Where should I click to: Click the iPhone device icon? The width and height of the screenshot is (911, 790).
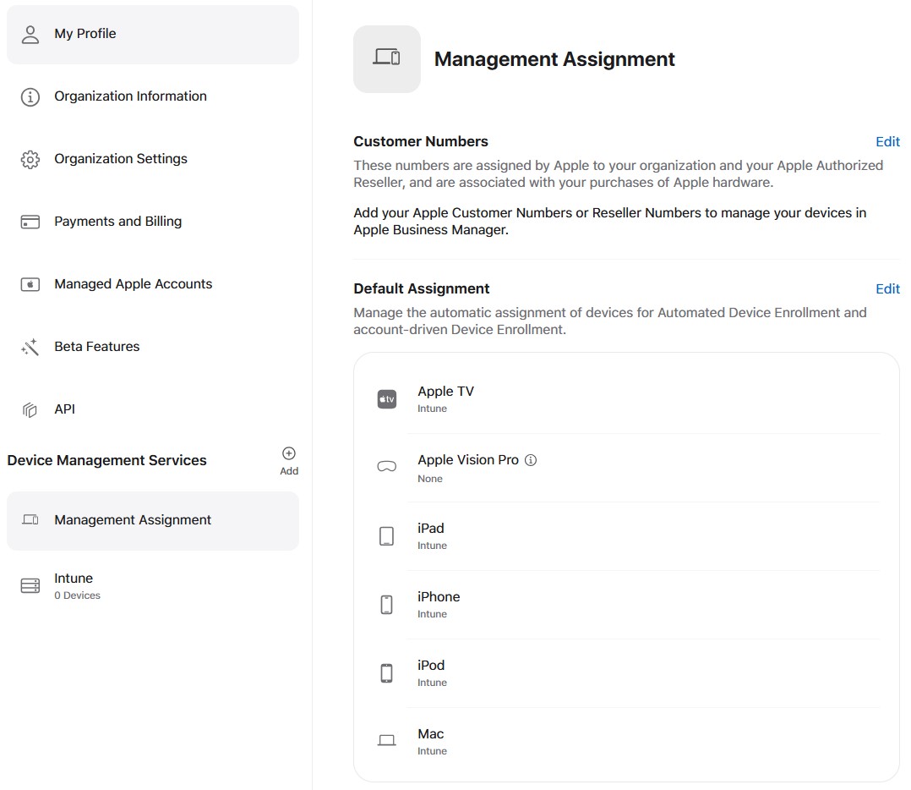click(x=386, y=605)
